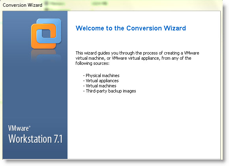
Task: Click the word Wizard in the blue heading
Action: pyautogui.click(x=175, y=28)
